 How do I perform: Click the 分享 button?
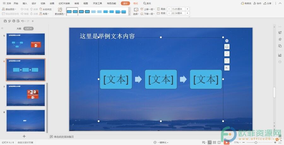coord(268,3)
